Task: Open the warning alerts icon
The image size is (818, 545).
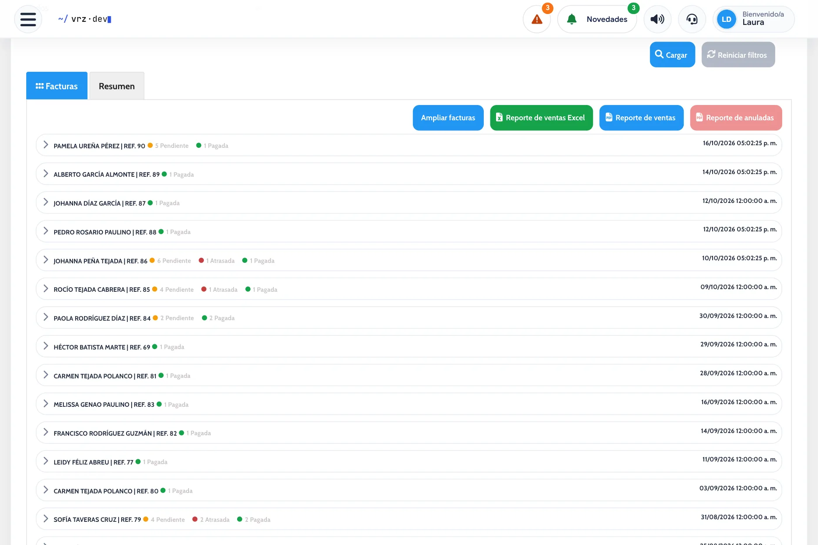Action: [537, 19]
